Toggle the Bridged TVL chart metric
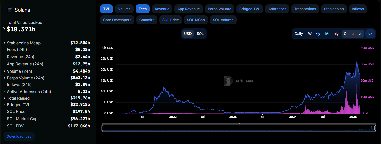Image resolution: width=381 pixels, height=144 pixels. click(x=250, y=9)
